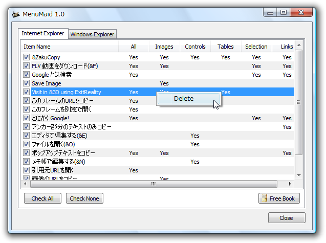Click the MenuMaid app icon in title bar

click(16, 14)
